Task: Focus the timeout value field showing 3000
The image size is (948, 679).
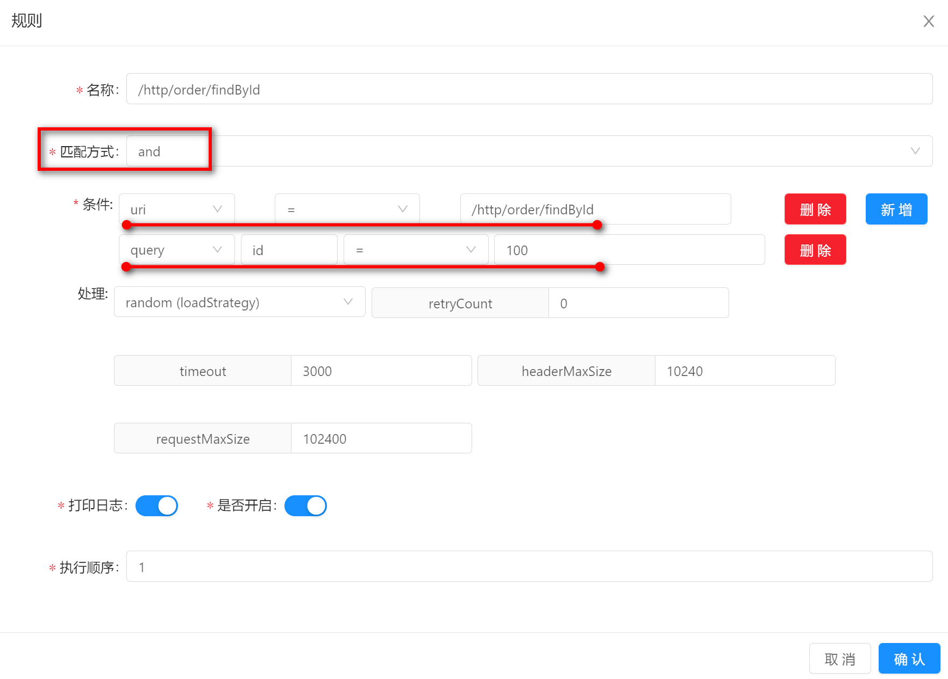Action: tap(381, 371)
